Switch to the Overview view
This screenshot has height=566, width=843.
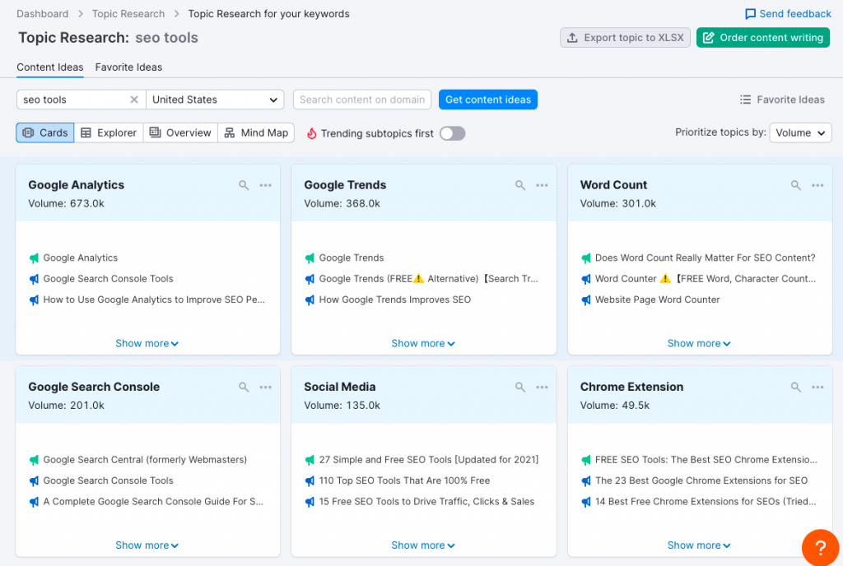[179, 132]
